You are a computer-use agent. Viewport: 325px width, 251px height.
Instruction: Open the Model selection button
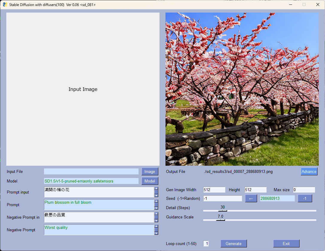150,181
